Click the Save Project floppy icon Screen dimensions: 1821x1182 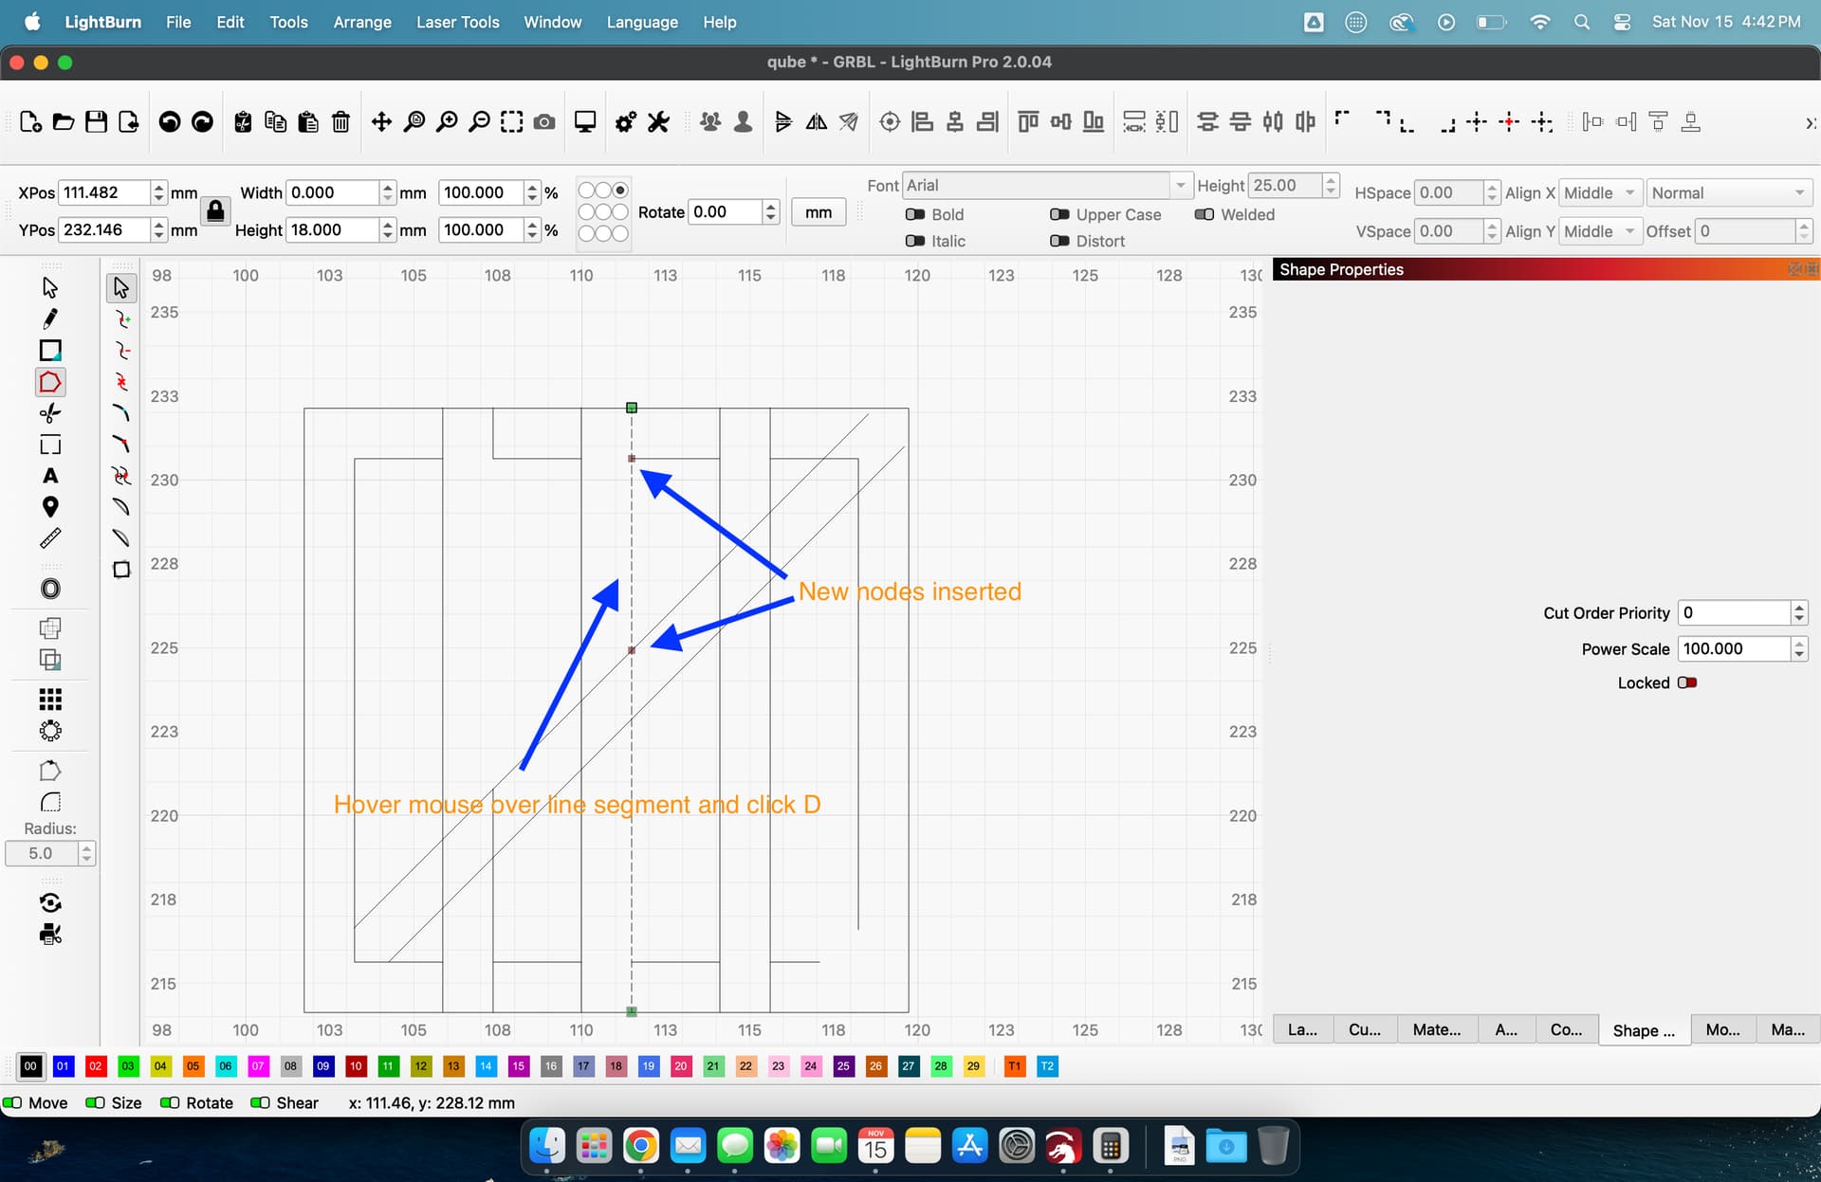pyautogui.click(x=96, y=122)
